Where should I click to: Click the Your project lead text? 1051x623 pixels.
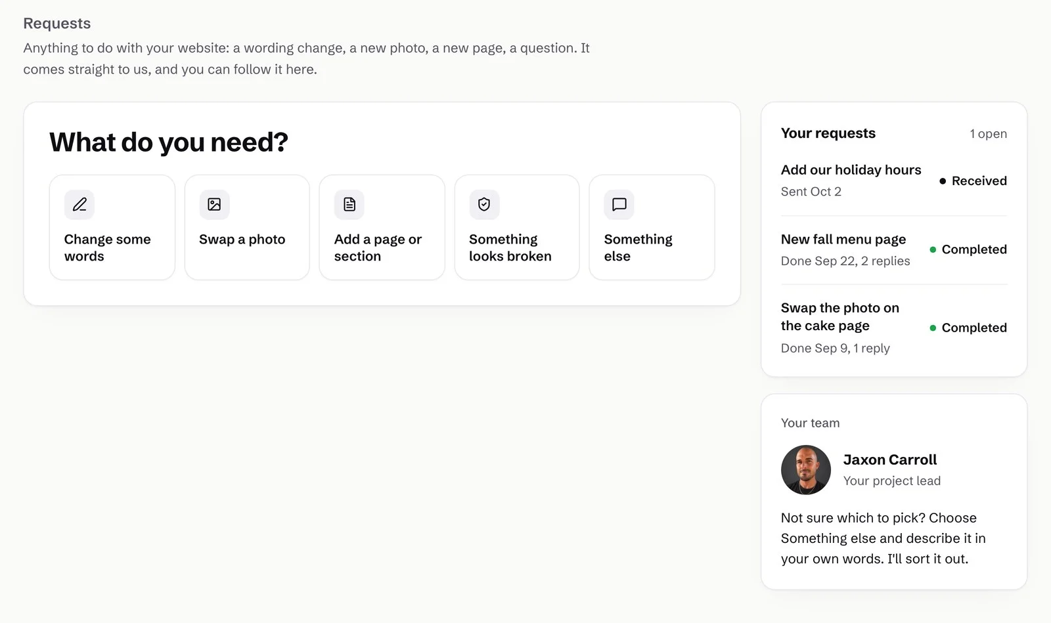[x=892, y=481]
